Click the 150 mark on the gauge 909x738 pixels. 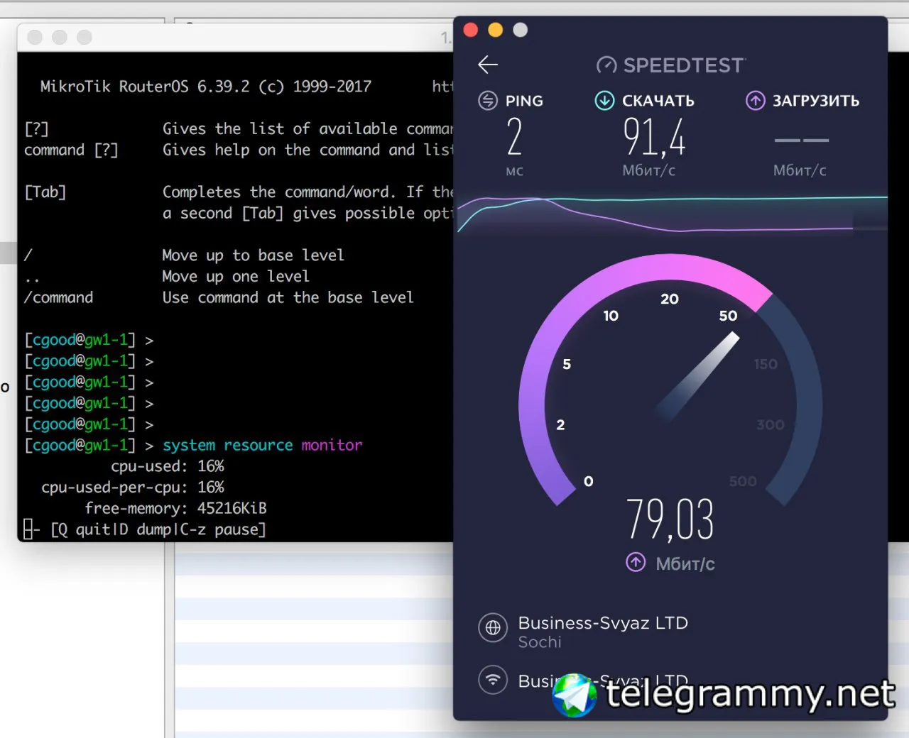click(766, 364)
